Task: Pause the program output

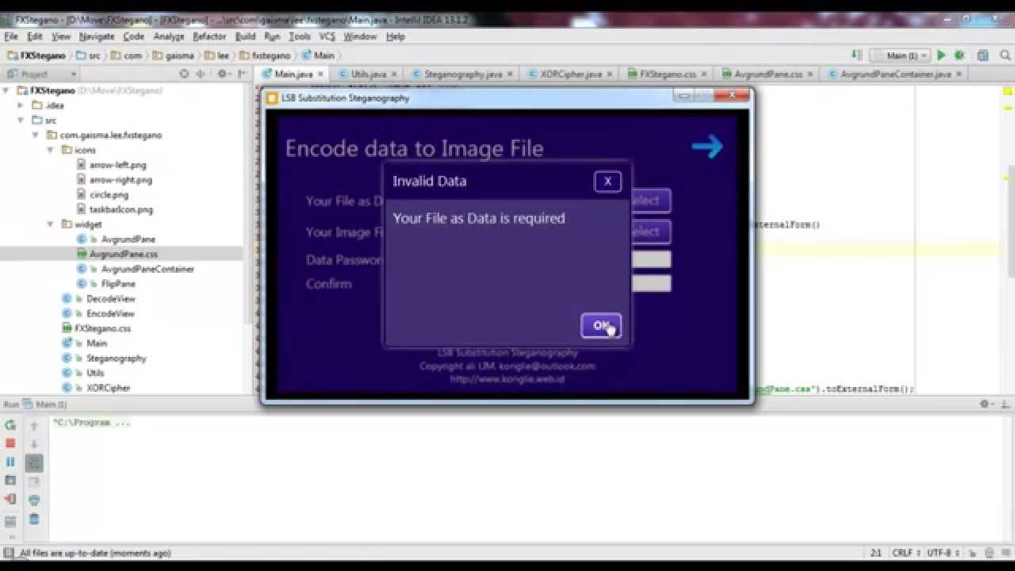Action: tap(10, 462)
